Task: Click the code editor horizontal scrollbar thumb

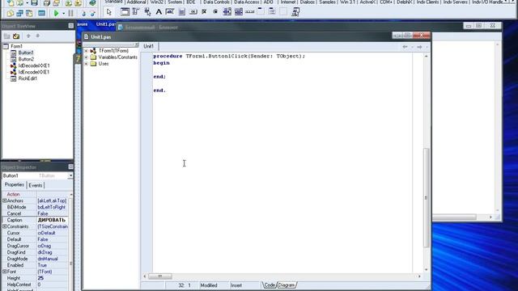Action: tap(160, 276)
